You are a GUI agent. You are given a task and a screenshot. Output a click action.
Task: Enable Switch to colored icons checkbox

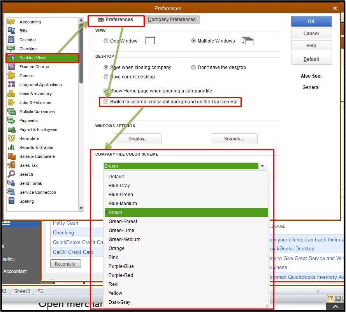(x=106, y=102)
